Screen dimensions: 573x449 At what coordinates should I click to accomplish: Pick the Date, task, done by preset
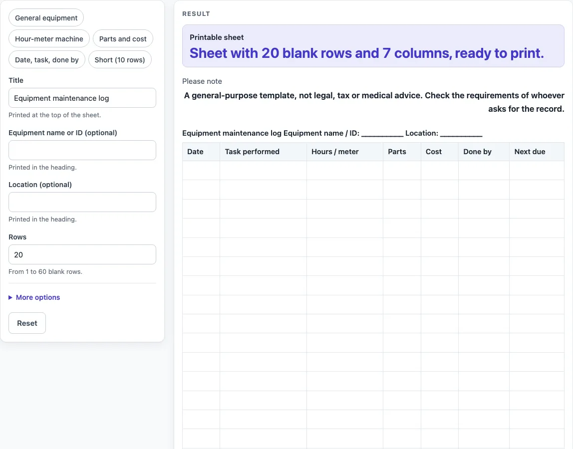pyautogui.click(x=47, y=59)
